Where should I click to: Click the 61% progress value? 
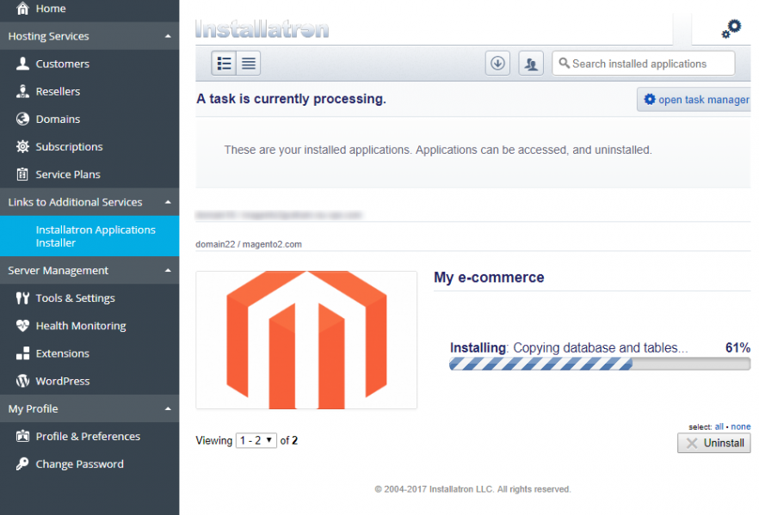coord(737,347)
